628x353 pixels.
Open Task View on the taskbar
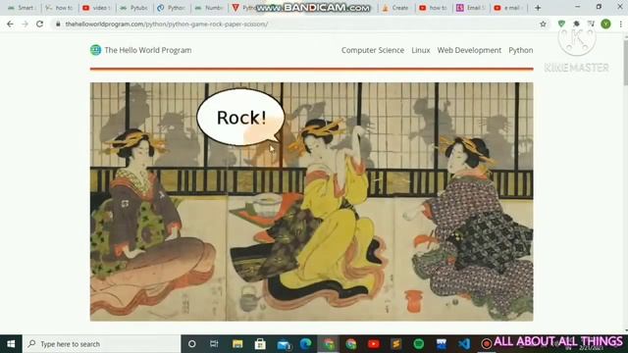[x=214, y=344]
